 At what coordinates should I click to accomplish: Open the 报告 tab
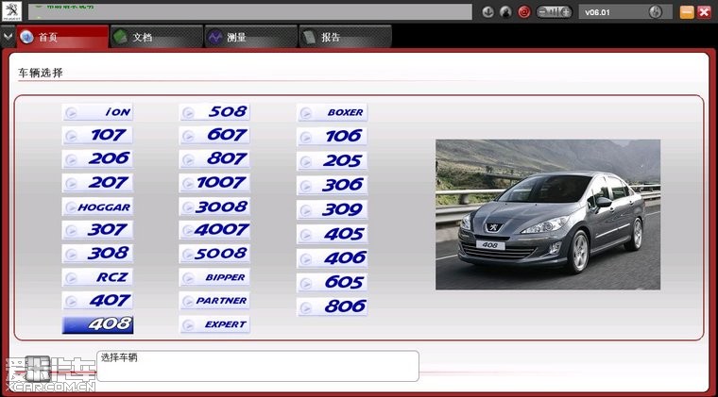tap(346, 37)
